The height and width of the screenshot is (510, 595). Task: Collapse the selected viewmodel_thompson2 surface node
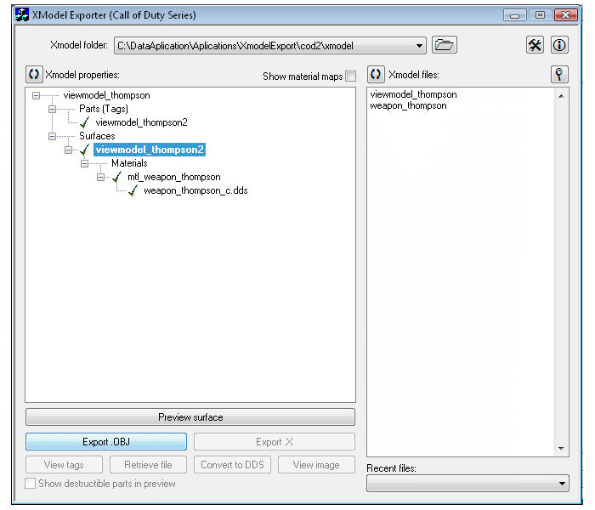68,150
